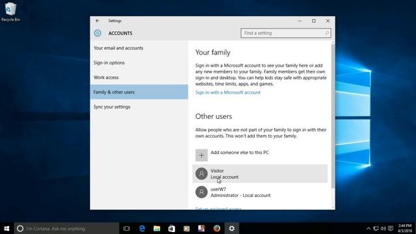Click the Cortana circle icon
416x234 pixels.
click(x=20, y=228)
